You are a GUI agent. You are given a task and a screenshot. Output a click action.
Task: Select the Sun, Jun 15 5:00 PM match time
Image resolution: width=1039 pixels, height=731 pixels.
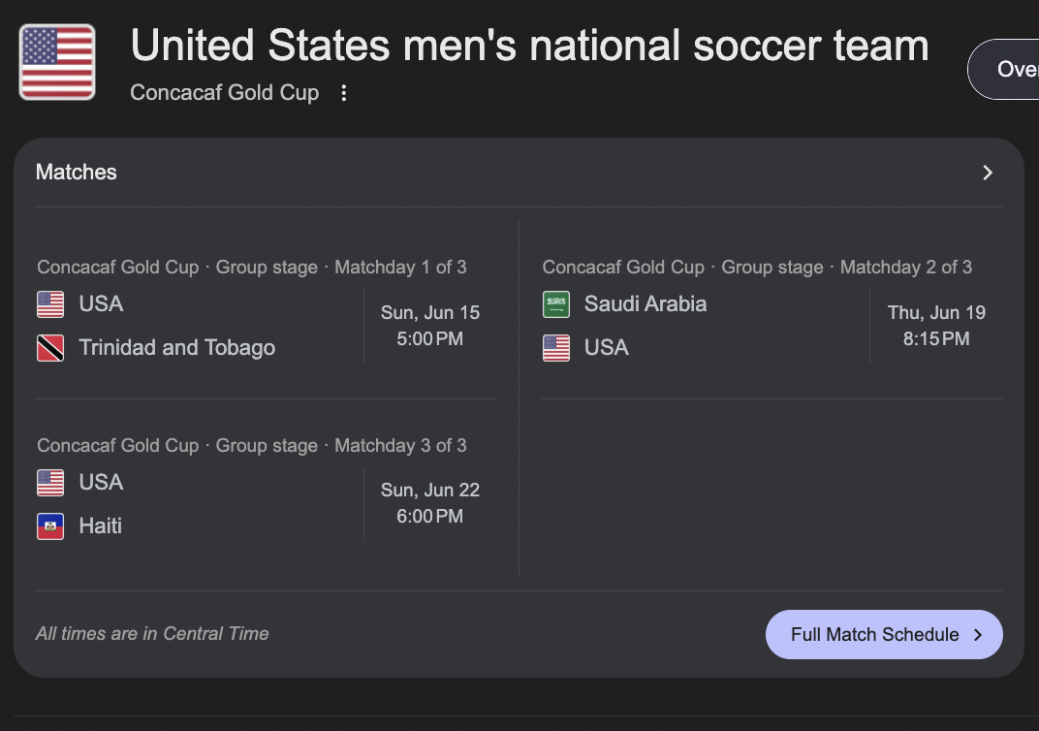click(430, 326)
